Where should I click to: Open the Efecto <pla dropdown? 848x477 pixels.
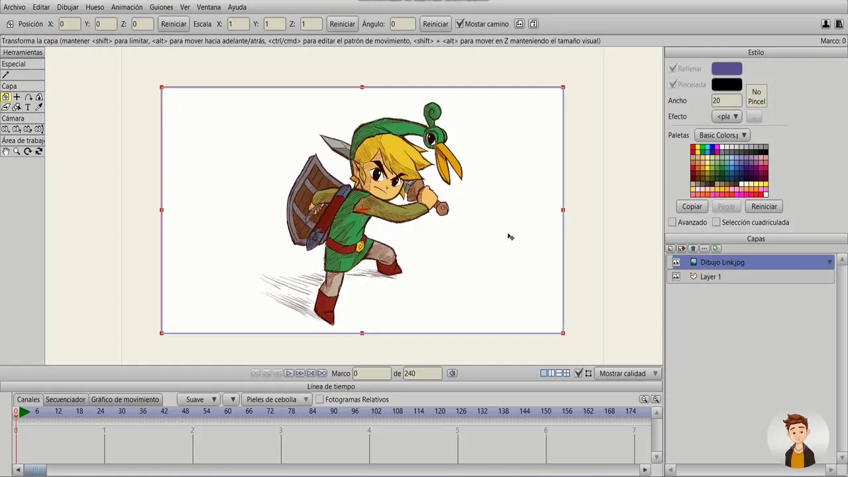[727, 117]
